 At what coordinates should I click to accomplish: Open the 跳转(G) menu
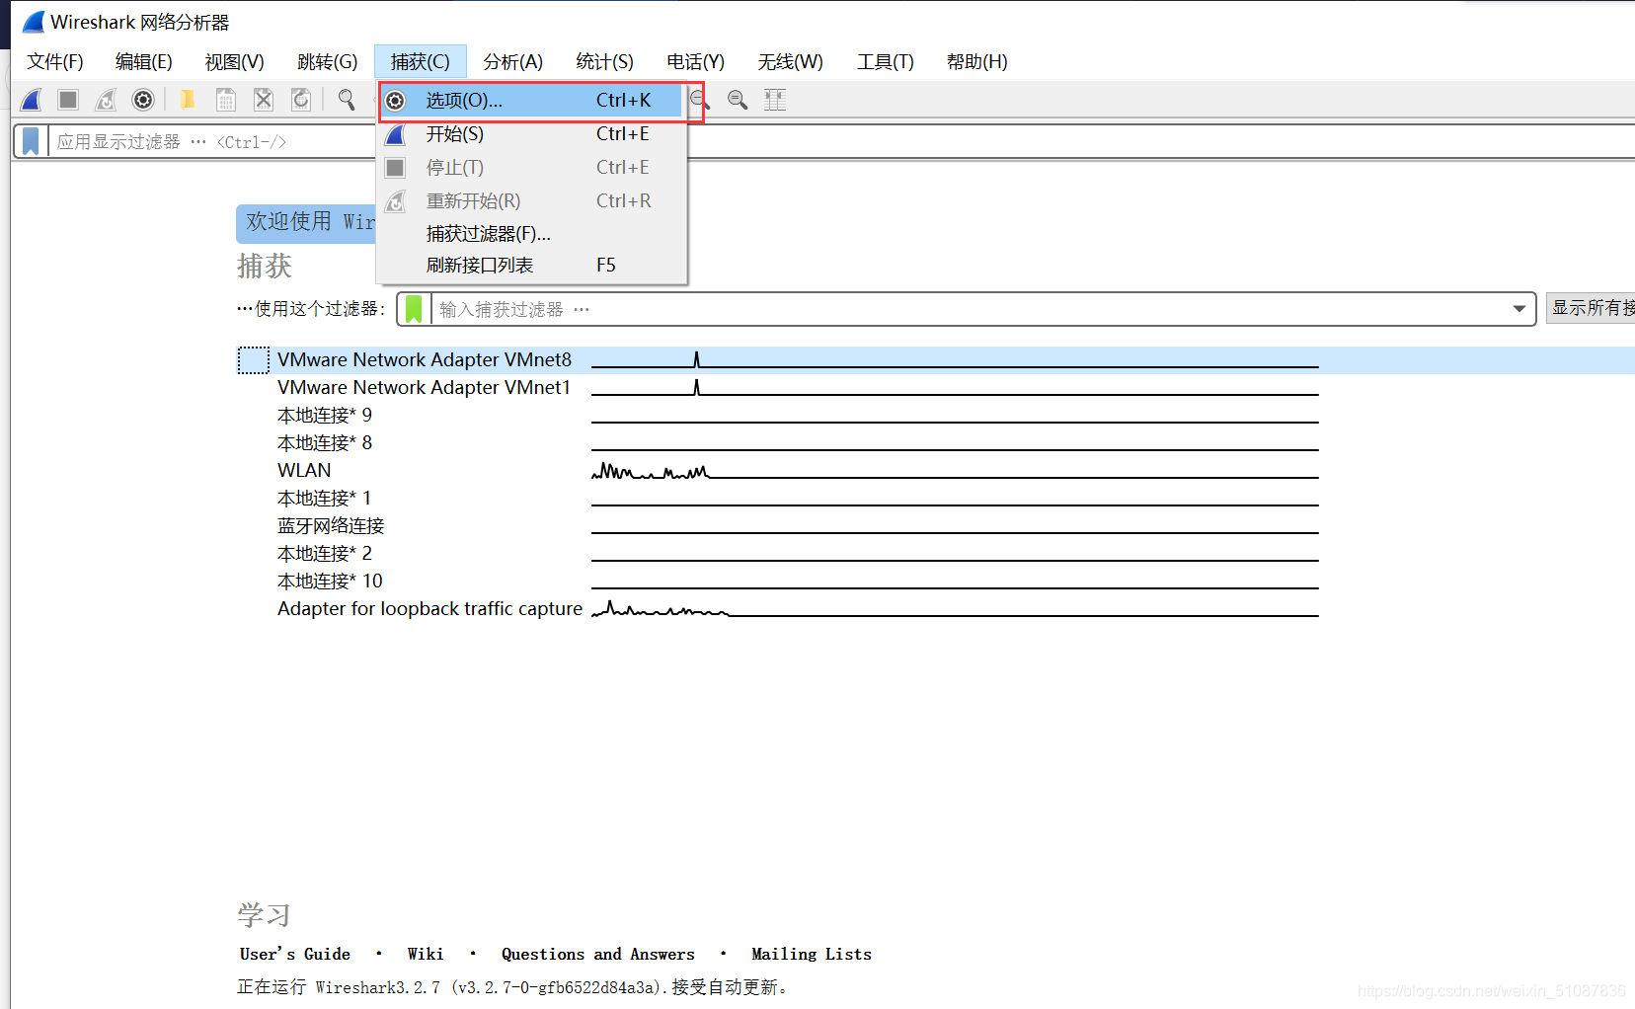(x=328, y=61)
